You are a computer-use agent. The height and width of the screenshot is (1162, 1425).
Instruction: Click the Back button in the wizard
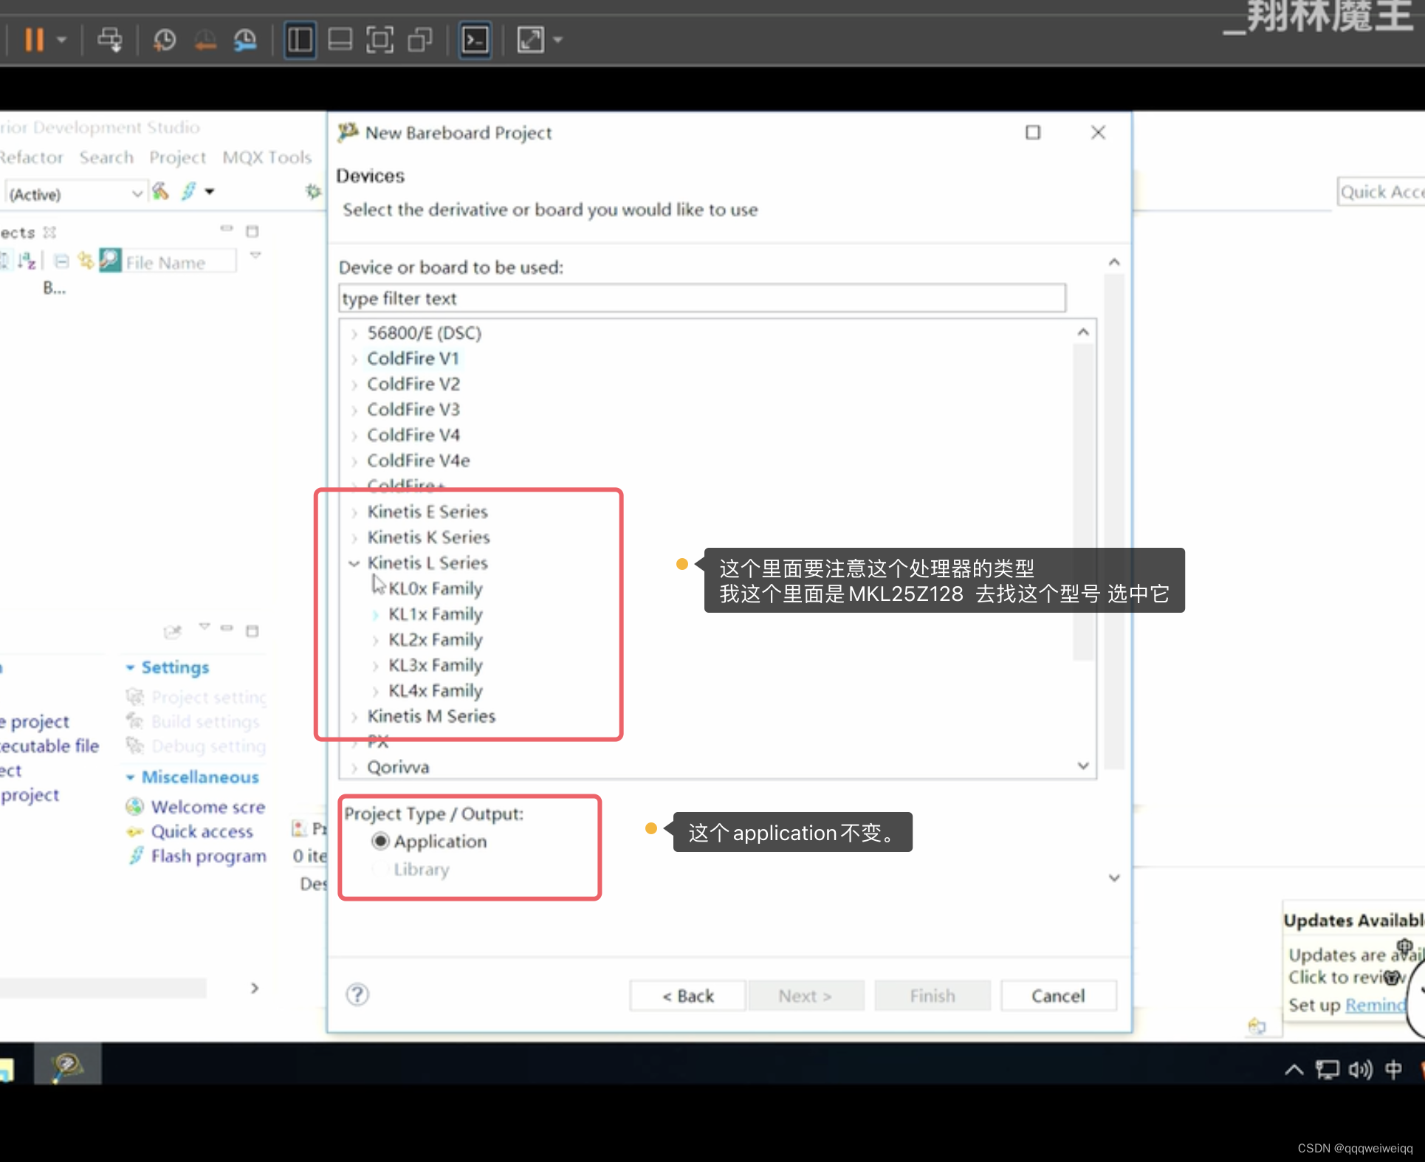click(687, 995)
